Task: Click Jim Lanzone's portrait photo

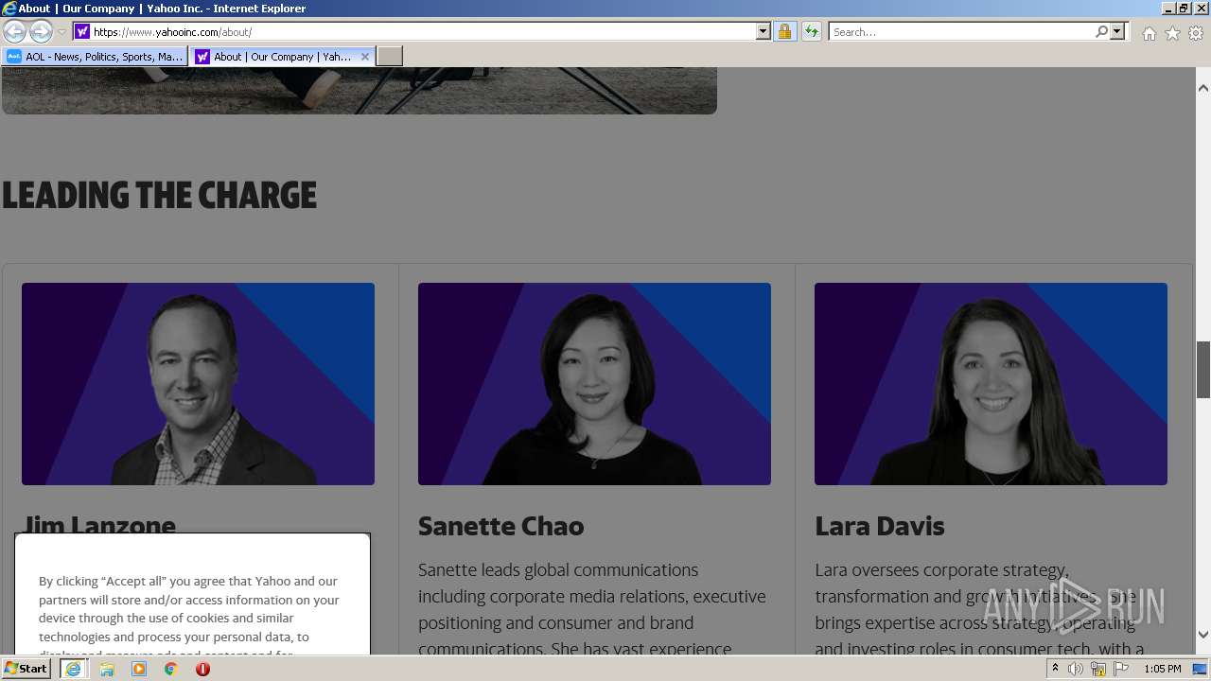Action: tap(198, 384)
